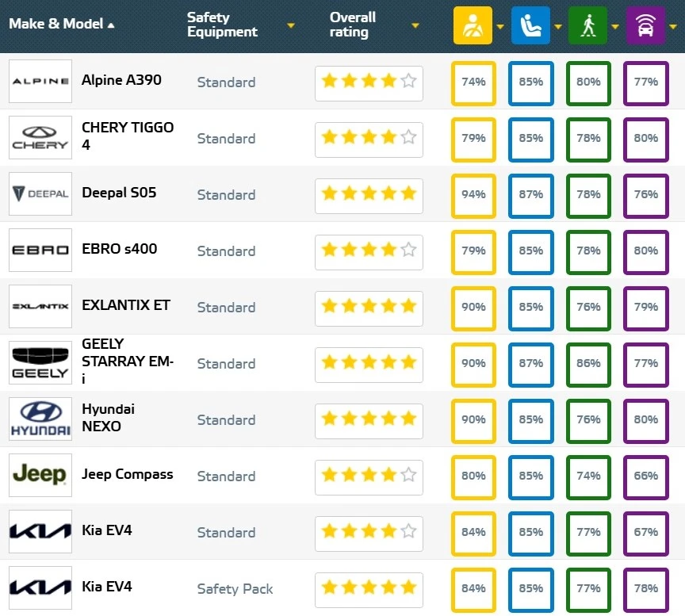Open the Safety Equipment sort arrow
Screen dimensions: 685x616
pyautogui.click(x=291, y=25)
